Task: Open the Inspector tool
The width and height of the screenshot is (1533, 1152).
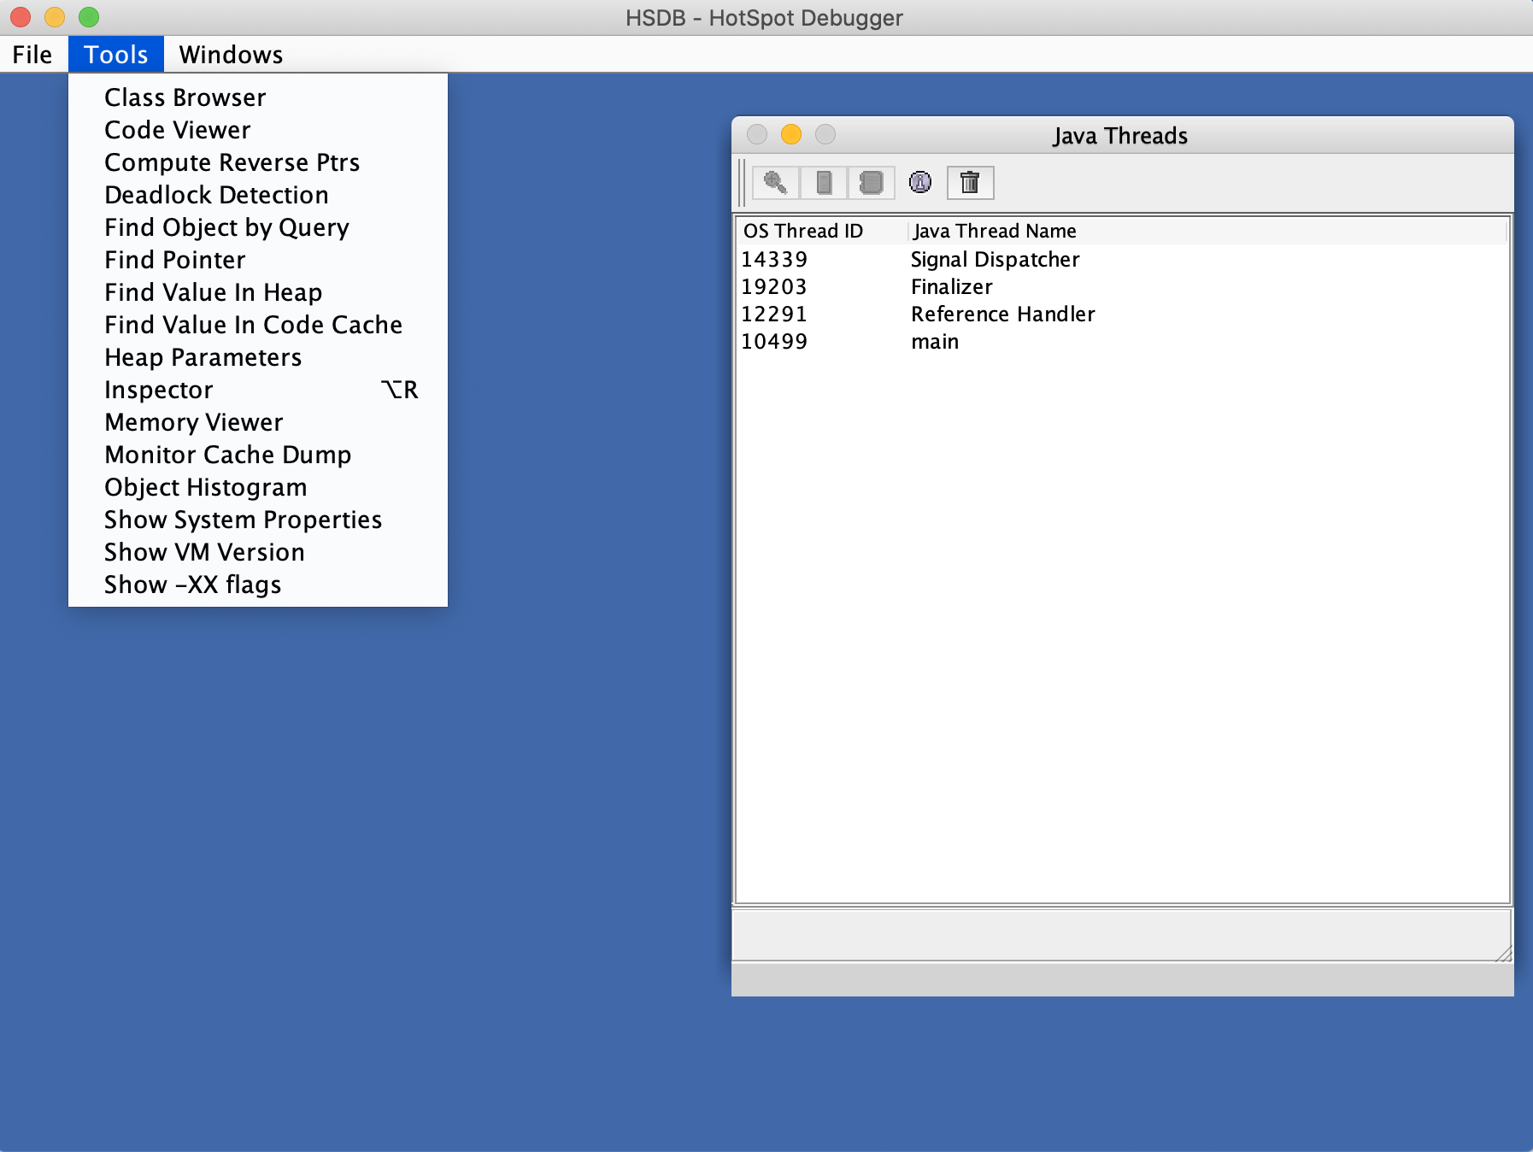Action: pos(258,390)
